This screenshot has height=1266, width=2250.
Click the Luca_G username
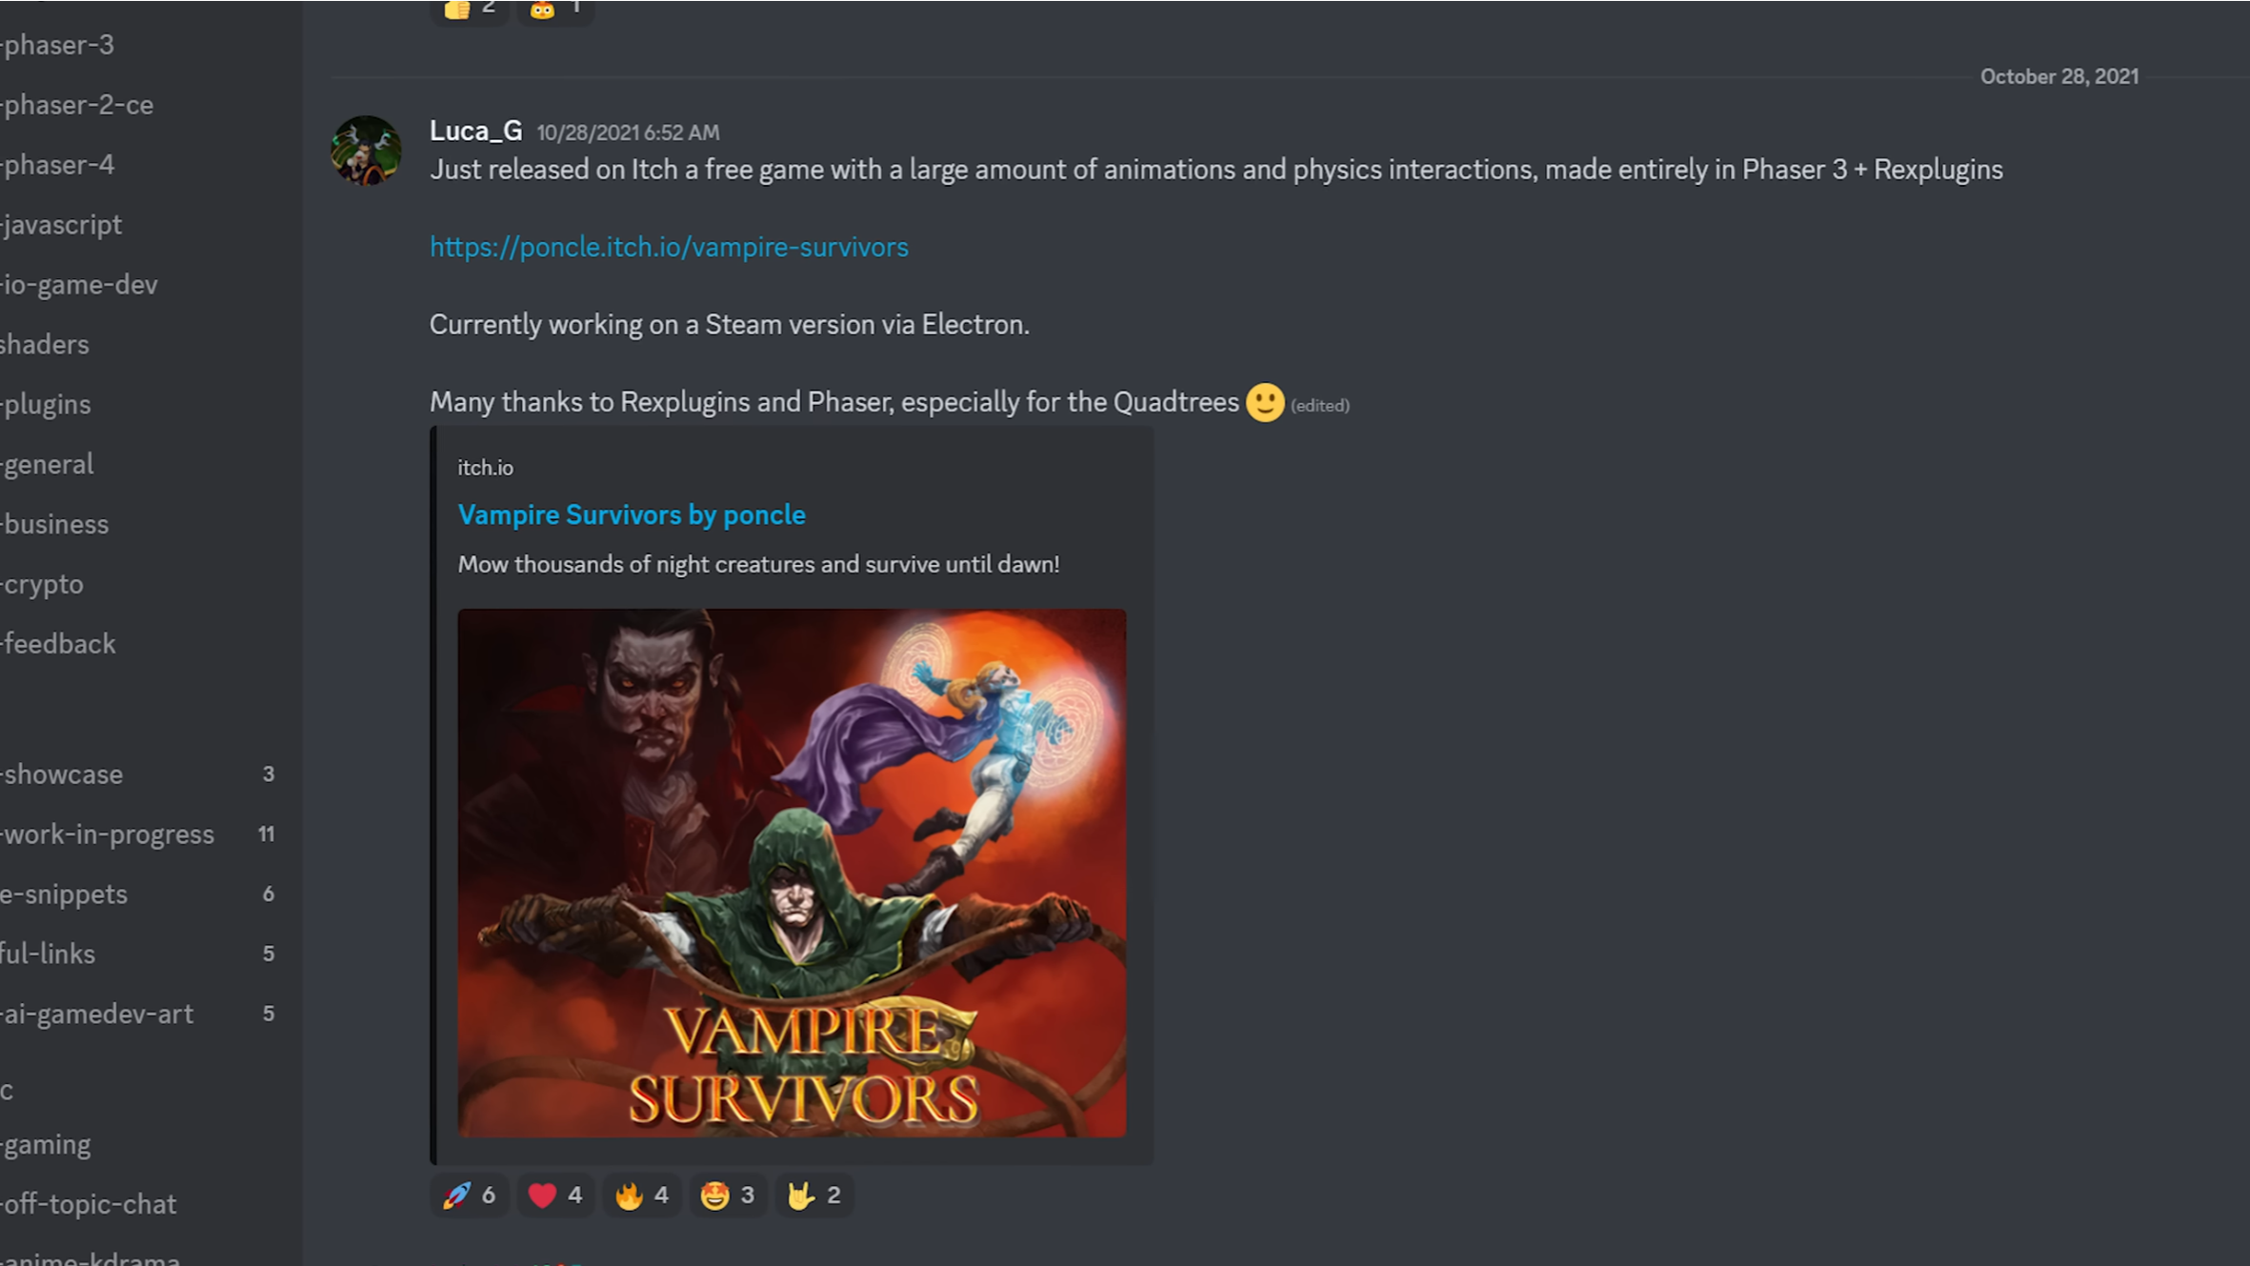coord(475,131)
